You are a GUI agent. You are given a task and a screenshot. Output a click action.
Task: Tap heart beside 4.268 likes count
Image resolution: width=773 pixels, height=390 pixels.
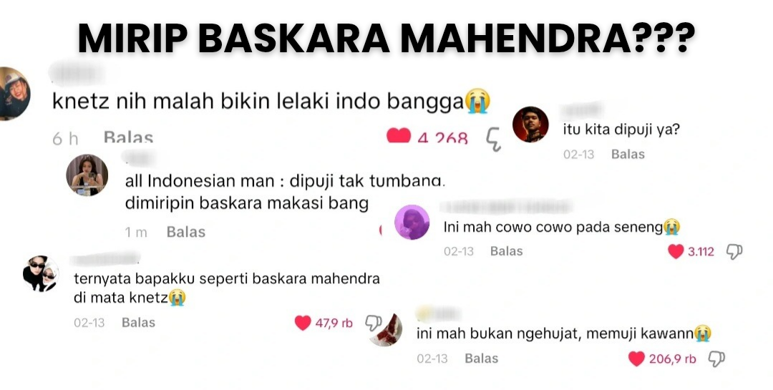click(x=399, y=135)
